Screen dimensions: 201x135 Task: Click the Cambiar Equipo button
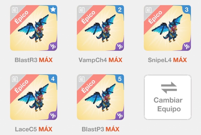tap(168, 97)
